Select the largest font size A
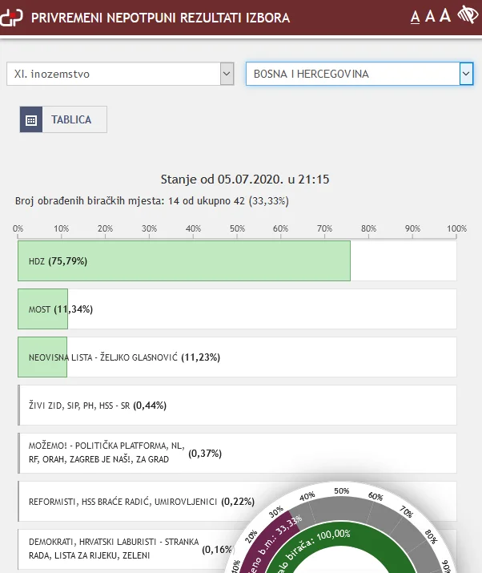 [446, 15]
